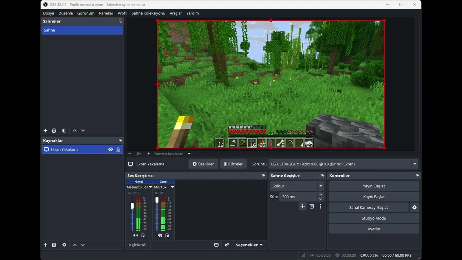Adjust the Mic/Aux volume slider
The width and height of the screenshot is (462, 260).
[157, 200]
